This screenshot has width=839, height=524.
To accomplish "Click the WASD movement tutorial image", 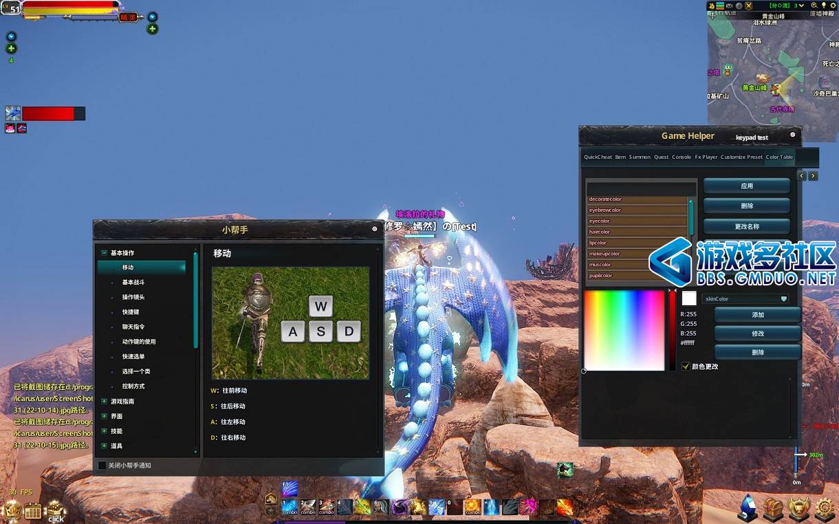I will (x=290, y=323).
